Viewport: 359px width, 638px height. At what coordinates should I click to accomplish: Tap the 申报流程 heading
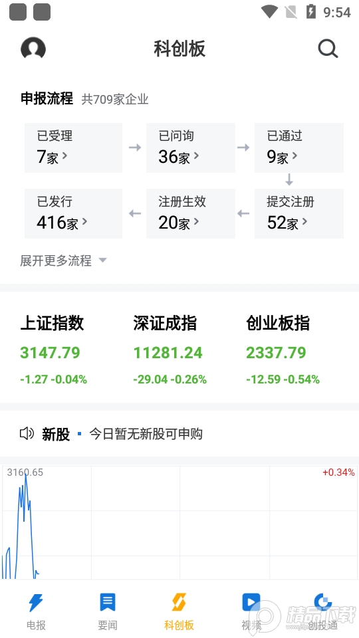(x=47, y=98)
